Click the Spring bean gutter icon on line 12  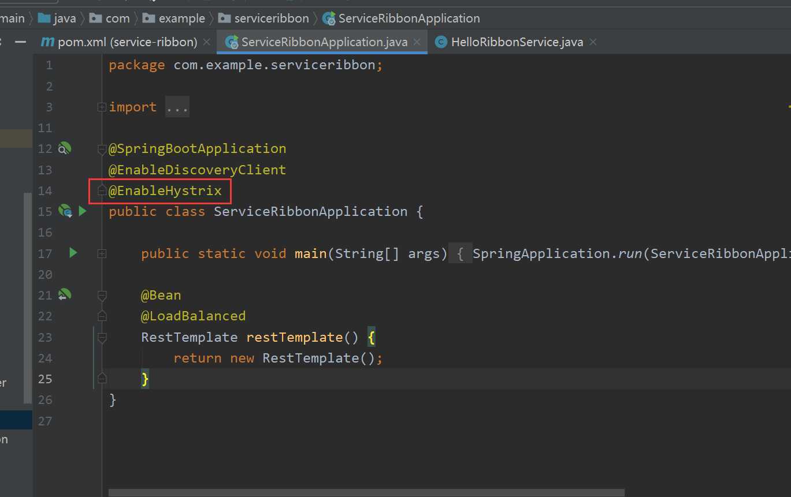pyautogui.click(x=65, y=149)
